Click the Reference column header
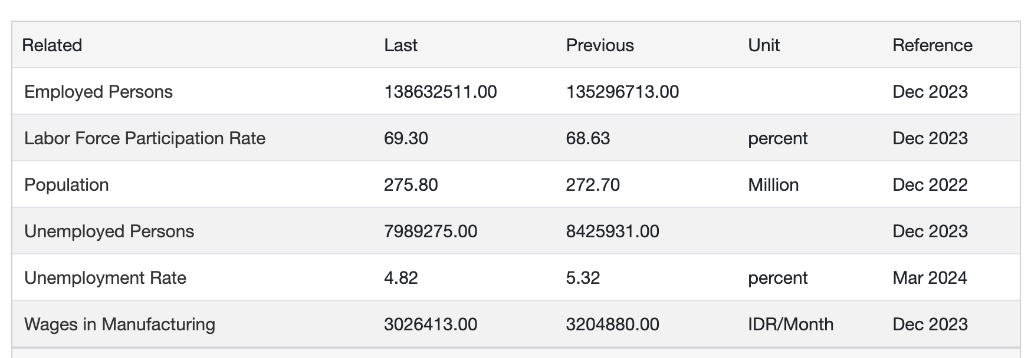Viewport: 1031px width, 358px height. [x=933, y=45]
